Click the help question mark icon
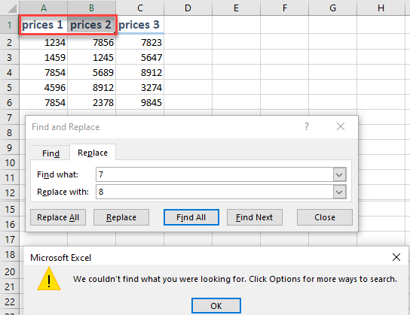 tap(307, 126)
